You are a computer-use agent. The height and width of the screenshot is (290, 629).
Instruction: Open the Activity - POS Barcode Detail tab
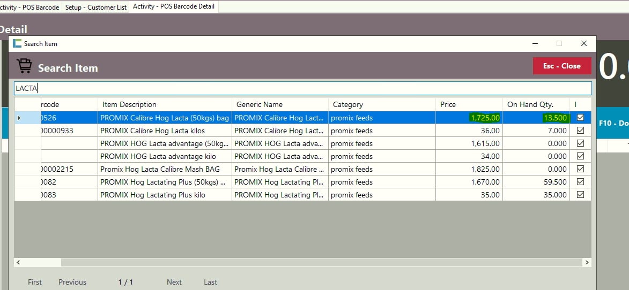pyautogui.click(x=174, y=7)
